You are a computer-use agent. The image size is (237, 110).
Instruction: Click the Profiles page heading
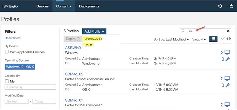[10, 19]
